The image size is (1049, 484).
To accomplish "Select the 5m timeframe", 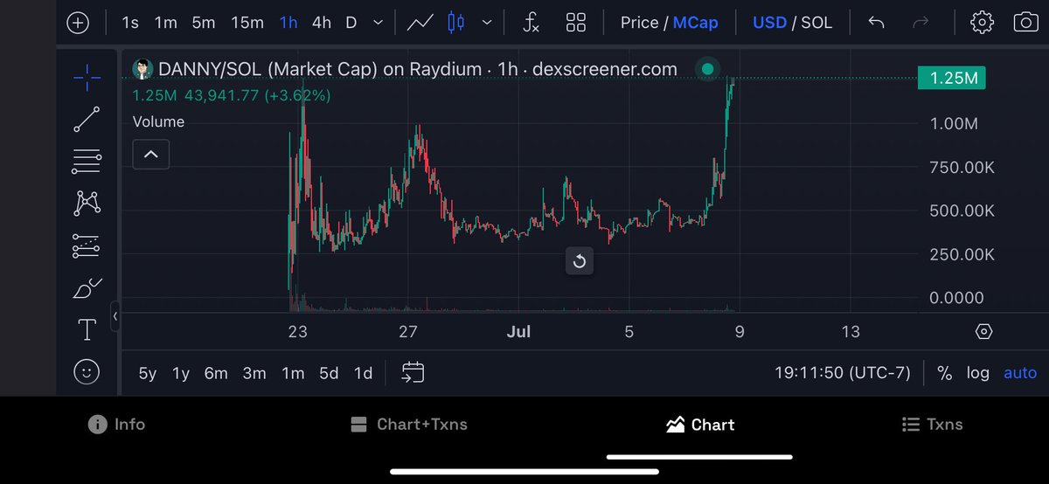I will [204, 23].
